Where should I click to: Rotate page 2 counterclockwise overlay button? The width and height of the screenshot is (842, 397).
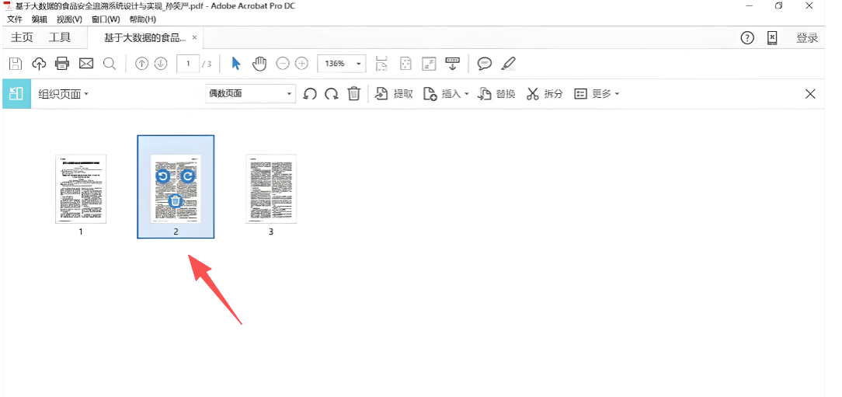[x=162, y=176]
